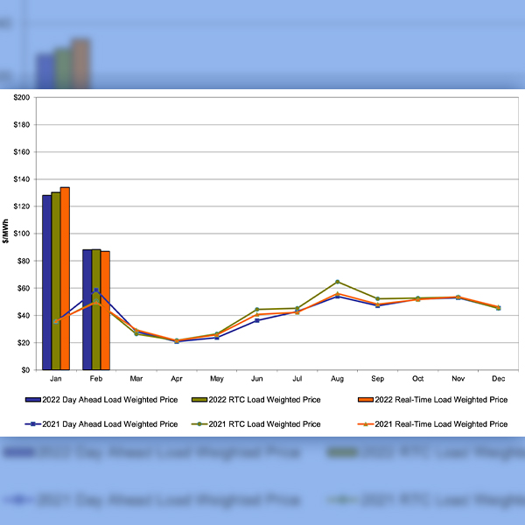
Task: Select the Jun label on the x-axis
Action: point(257,378)
